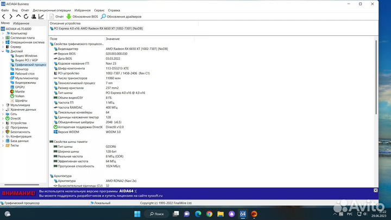391x220 pixels.
Task: Select Видео PCI / AGP tree item
Action: pos(24,60)
